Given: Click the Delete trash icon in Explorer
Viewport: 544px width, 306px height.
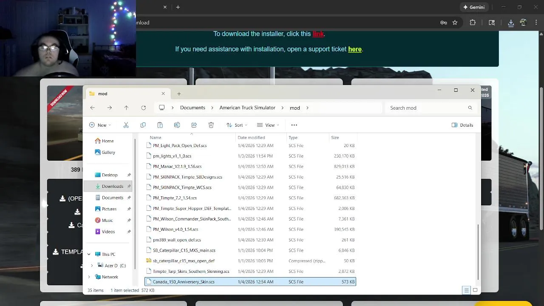Looking at the screenshot, I should (x=211, y=125).
